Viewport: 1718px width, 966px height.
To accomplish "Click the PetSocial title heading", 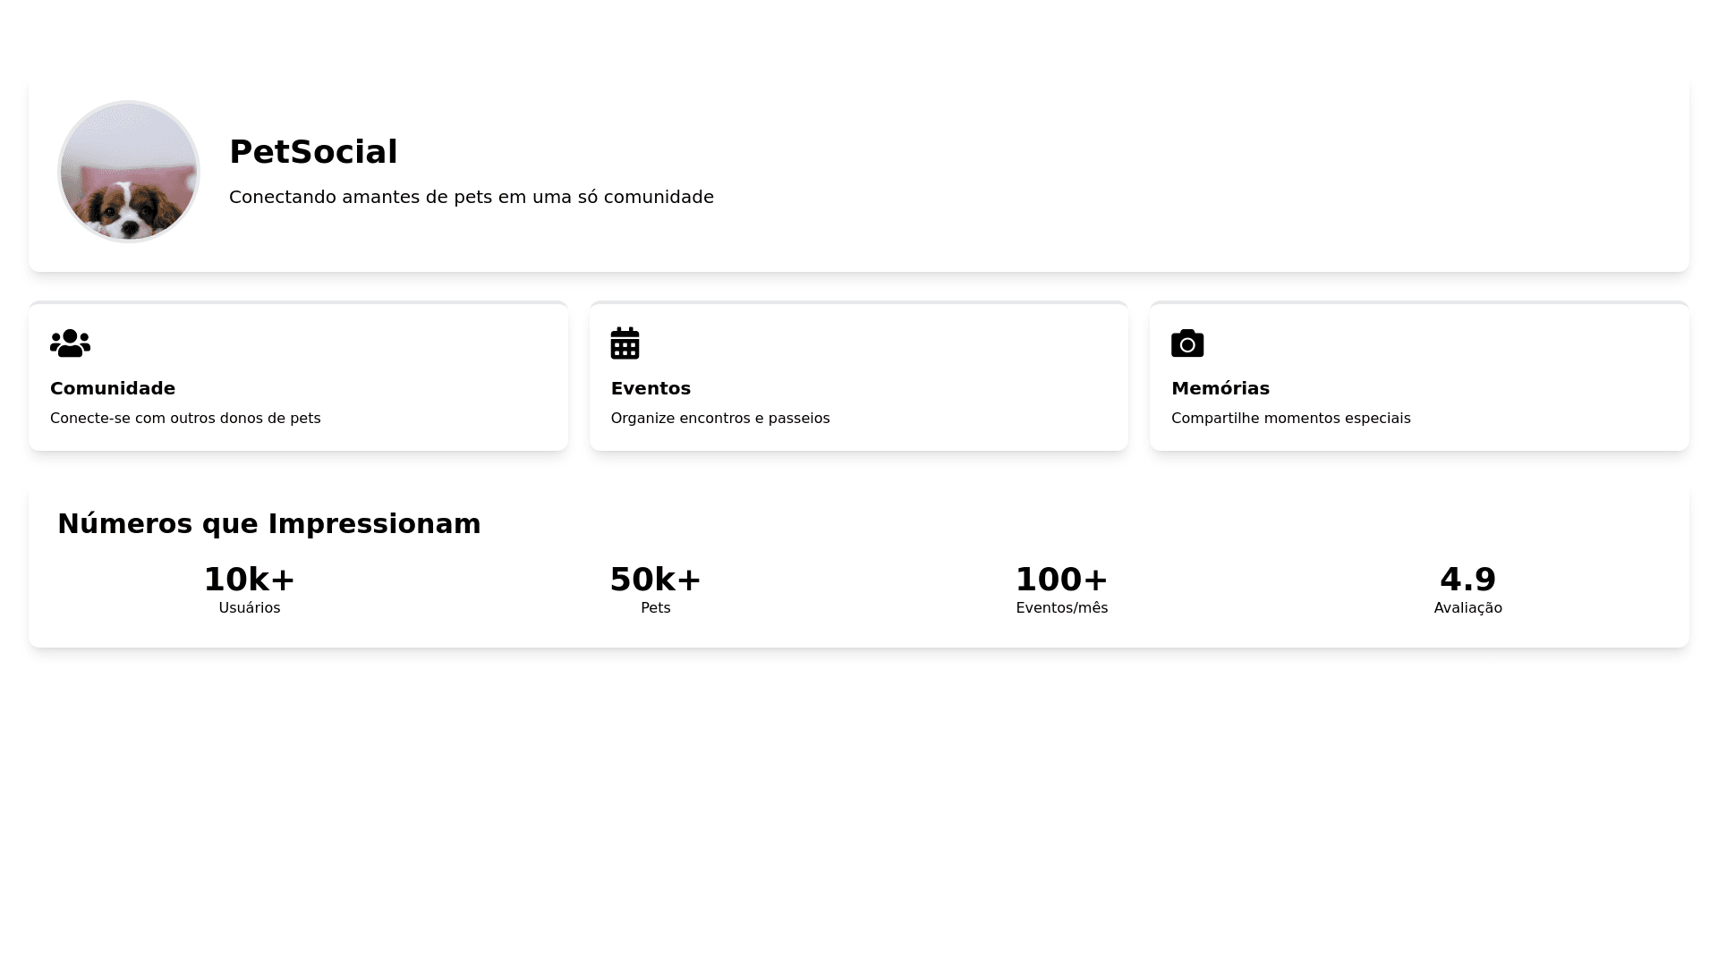I will [313, 152].
